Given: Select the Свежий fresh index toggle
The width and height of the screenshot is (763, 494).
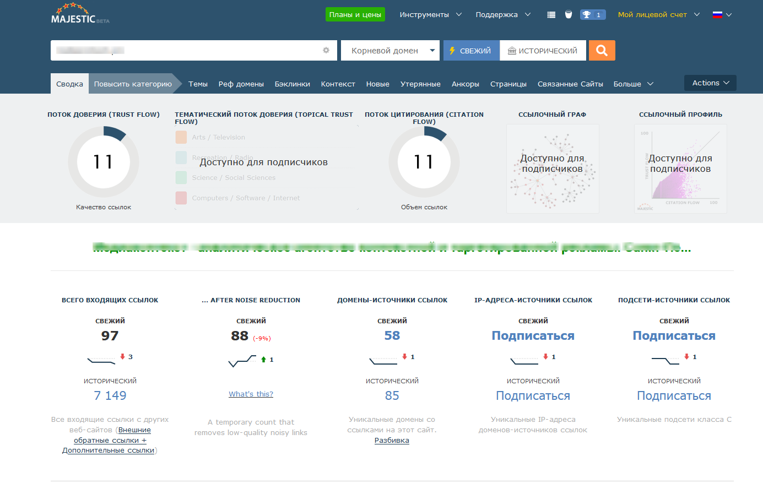Looking at the screenshot, I should 472,50.
